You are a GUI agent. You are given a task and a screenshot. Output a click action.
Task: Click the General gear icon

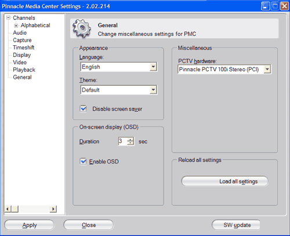[x=82, y=28]
